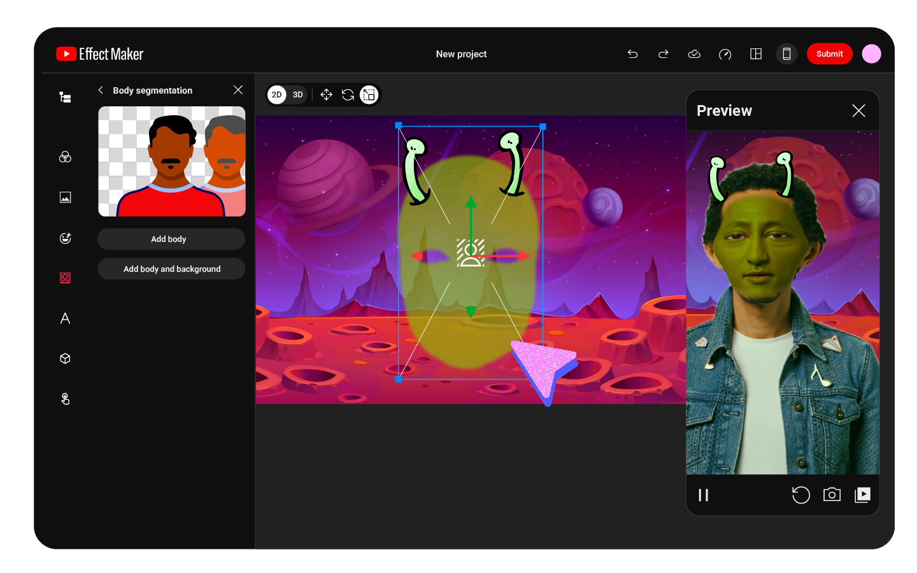Click the cloud save status icon
The width and height of the screenshot is (917, 573).
click(694, 54)
